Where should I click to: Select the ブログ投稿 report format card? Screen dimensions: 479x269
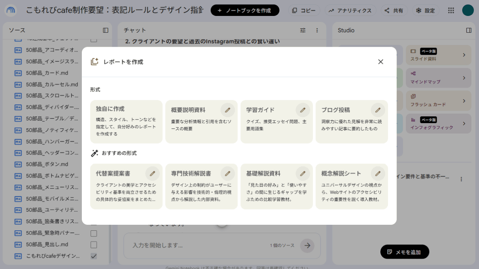point(351,122)
